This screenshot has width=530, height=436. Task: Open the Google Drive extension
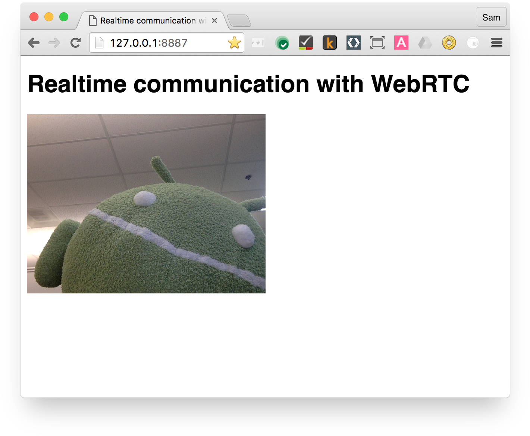point(425,43)
